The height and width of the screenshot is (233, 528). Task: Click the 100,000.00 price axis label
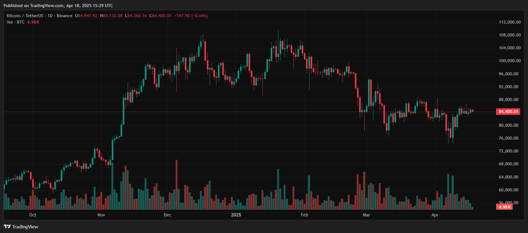click(510, 61)
